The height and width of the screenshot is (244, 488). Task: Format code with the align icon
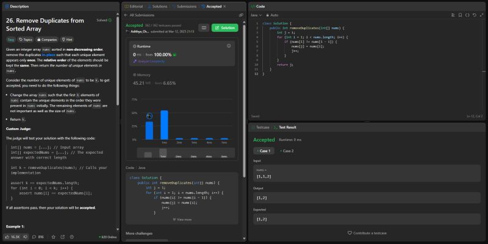click(x=453, y=15)
